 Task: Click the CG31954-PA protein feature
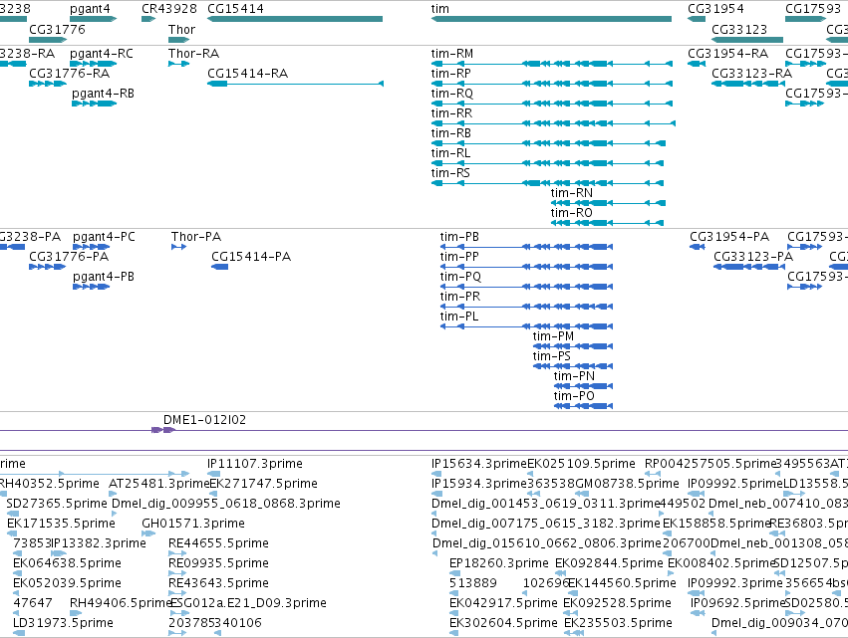pos(698,247)
